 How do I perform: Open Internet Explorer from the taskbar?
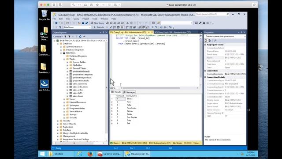click(79, 154)
